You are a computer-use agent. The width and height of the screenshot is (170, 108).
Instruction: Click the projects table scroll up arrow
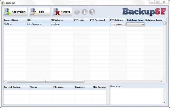[165, 20]
